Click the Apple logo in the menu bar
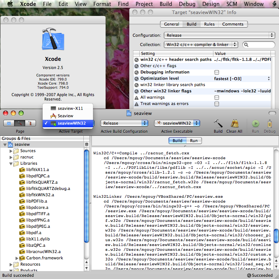Screen dimensions: 279x279 [10, 4]
